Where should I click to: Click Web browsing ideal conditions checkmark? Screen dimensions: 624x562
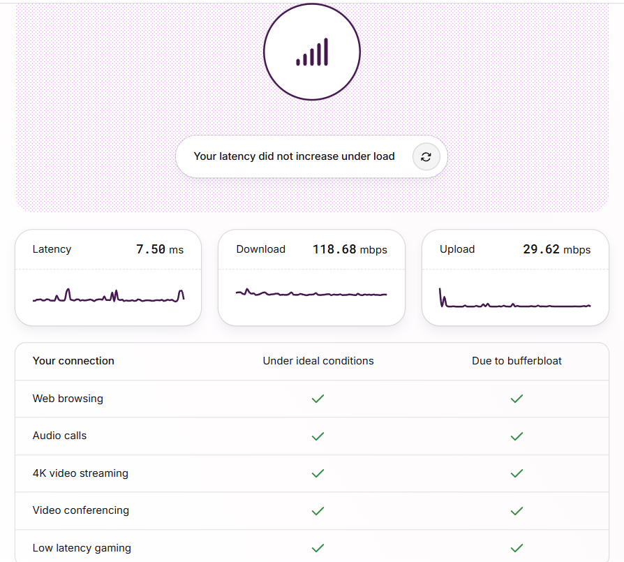[x=318, y=399]
